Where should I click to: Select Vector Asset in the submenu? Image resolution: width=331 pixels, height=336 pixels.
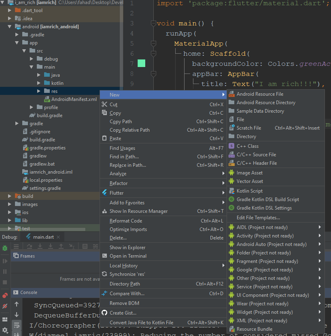250,181
